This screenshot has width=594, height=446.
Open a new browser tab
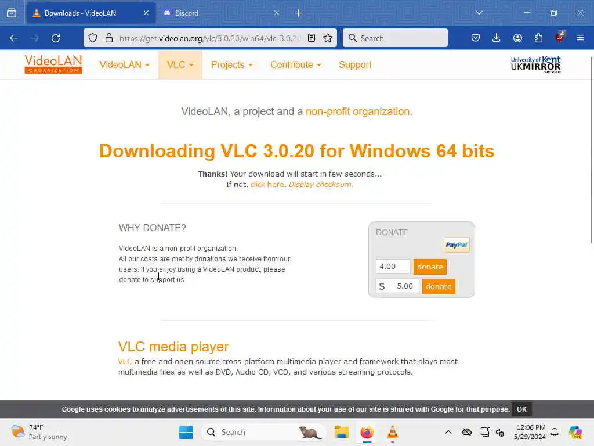tap(299, 13)
